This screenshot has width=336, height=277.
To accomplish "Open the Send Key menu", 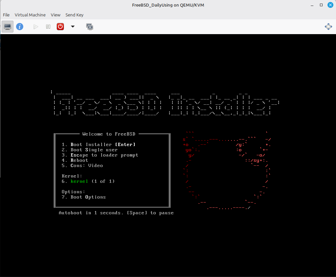I will 74,15.
